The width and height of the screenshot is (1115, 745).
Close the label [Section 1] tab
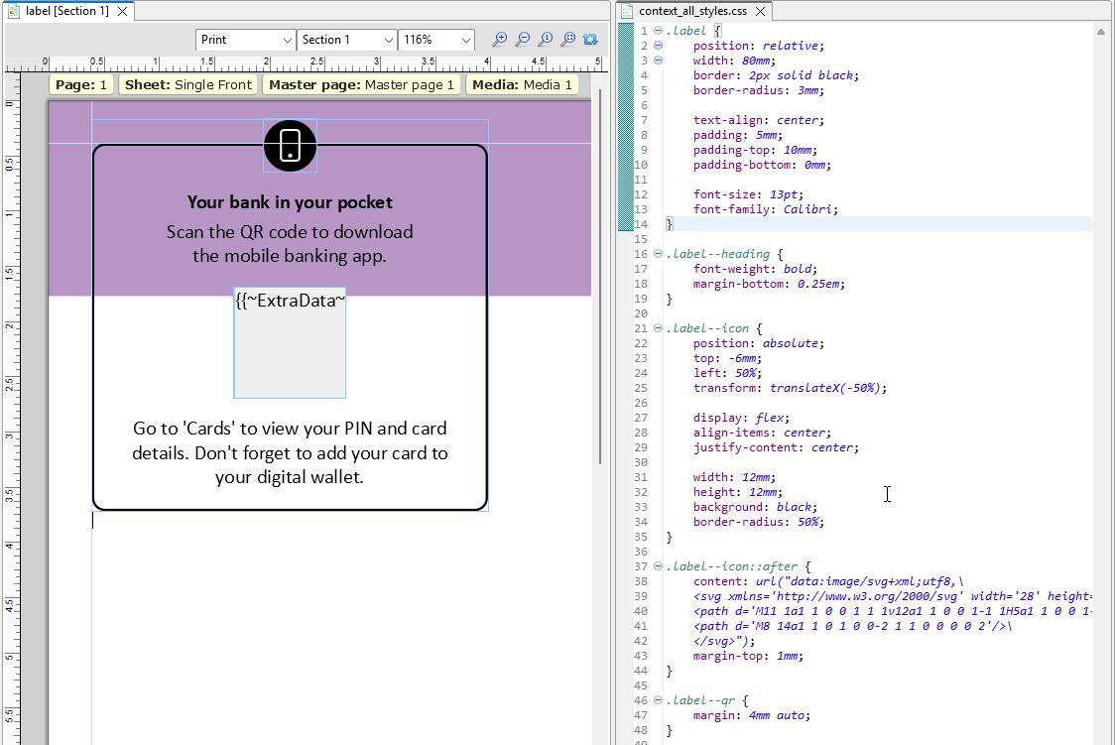coord(121,12)
